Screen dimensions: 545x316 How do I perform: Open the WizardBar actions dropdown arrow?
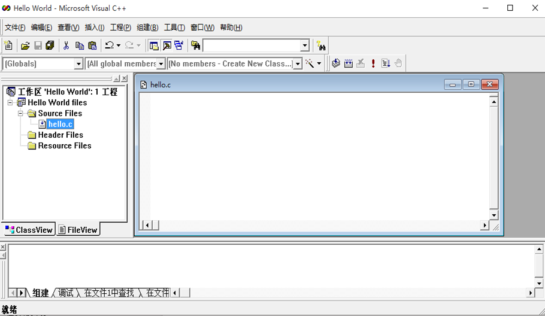point(319,63)
